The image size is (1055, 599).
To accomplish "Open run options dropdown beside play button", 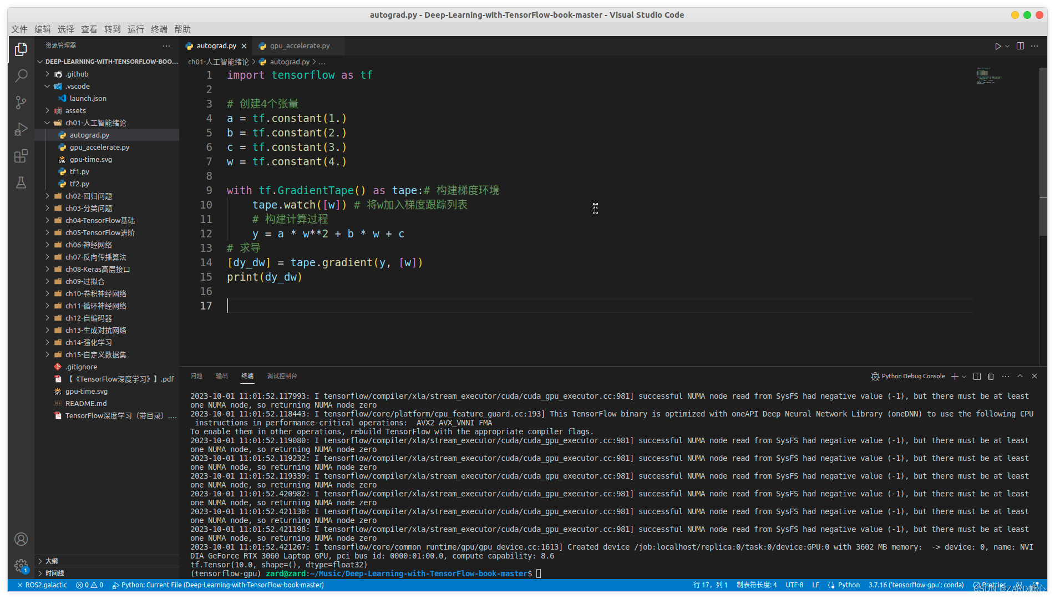I will [x=1007, y=46].
